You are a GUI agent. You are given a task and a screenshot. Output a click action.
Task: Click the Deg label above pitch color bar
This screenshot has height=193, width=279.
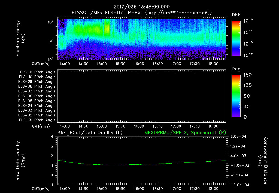click(236, 69)
